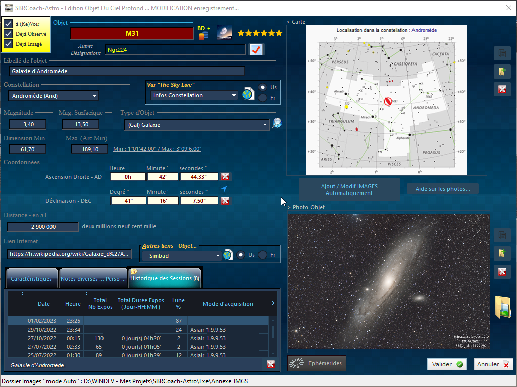Open the images folder icon near the photo
The image size is (517, 387).
tap(503, 307)
